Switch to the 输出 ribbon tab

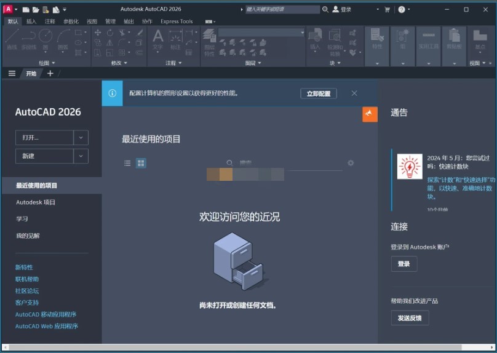(129, 22)
